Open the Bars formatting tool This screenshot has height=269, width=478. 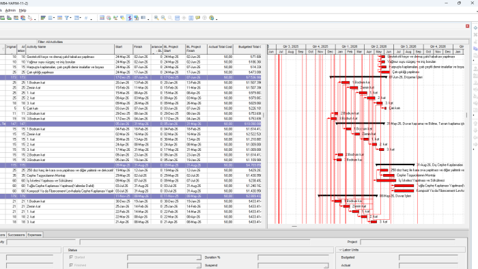pyautogui.click(x=43, y=18)
